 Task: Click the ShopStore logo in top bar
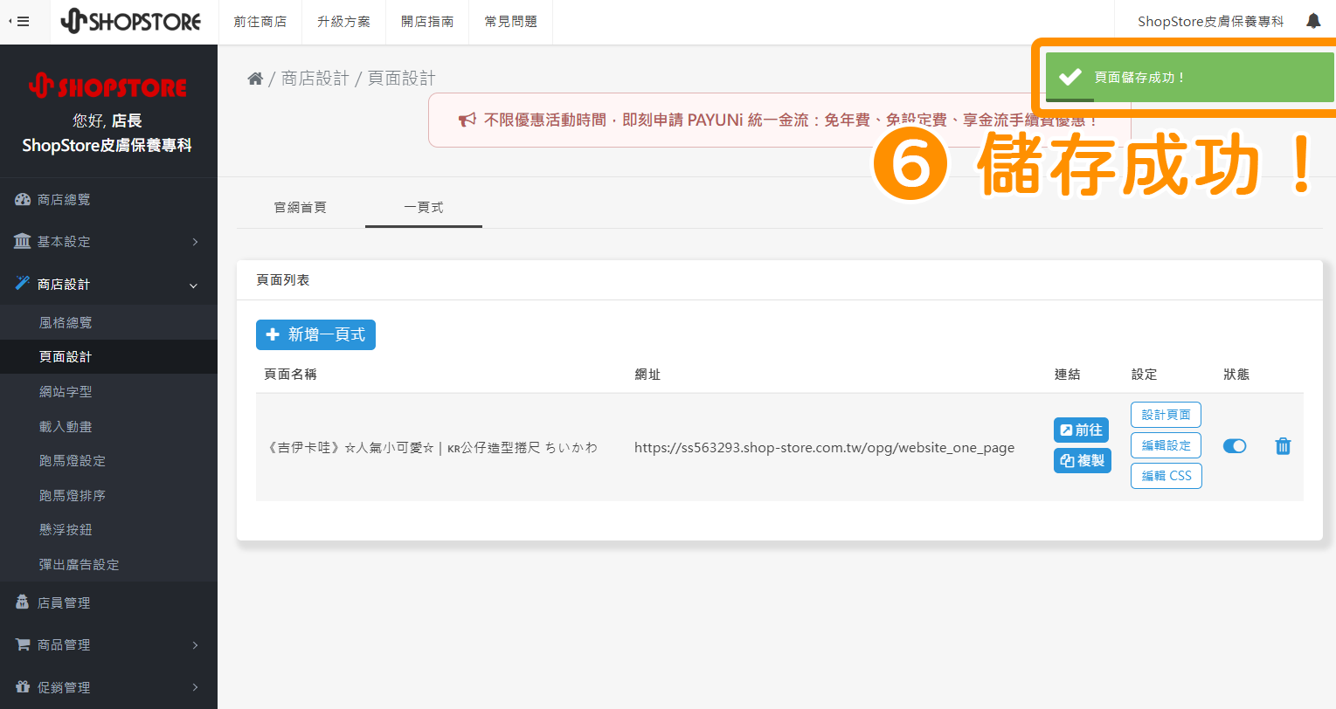[131, 22]
